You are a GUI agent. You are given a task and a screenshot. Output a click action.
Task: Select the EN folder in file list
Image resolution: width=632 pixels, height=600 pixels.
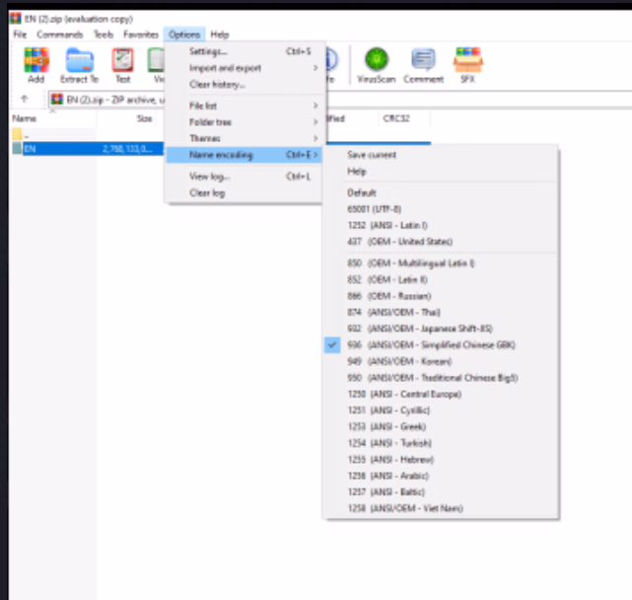coord(30,148)
